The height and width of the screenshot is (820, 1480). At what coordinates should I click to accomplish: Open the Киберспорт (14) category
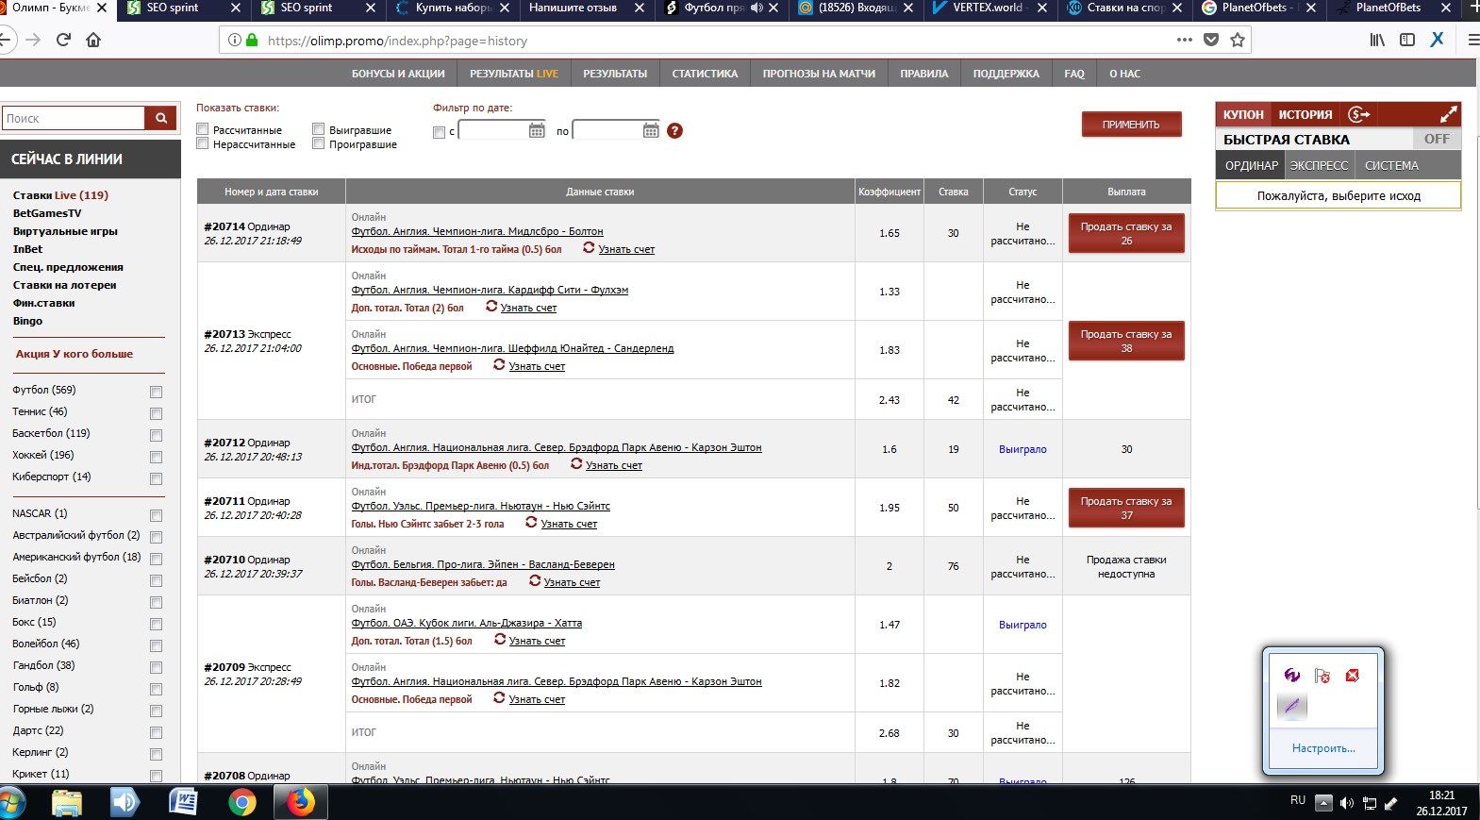pos(52,477)
